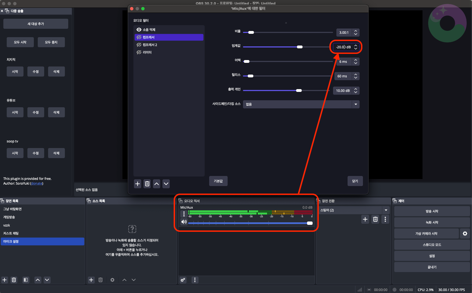This screenshot has height=293, width=472.
Task: Step the 릴리스 60 ms spinner
Action: [356, 76]
